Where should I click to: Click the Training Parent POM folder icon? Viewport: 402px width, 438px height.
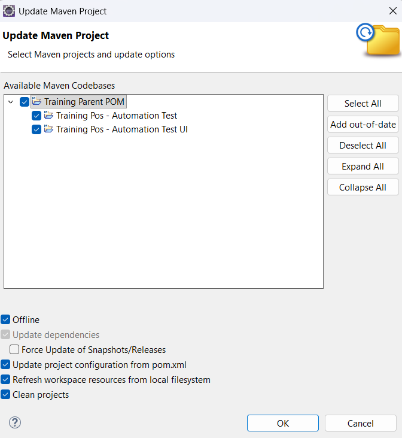click(36, 101)
